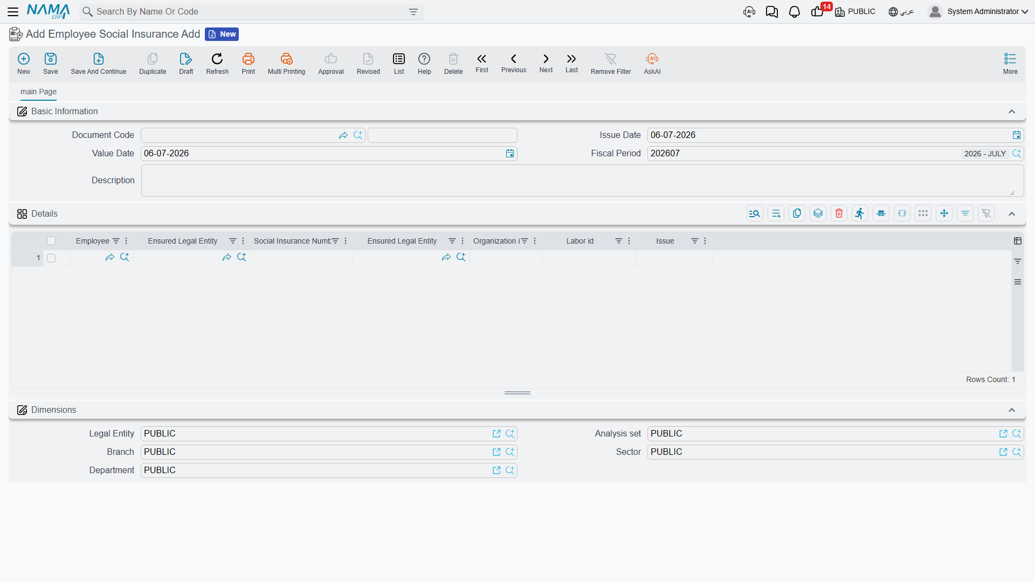1035x582 pixels.
Task: Switch to the main Page tab
Action: tap(38, 92)
